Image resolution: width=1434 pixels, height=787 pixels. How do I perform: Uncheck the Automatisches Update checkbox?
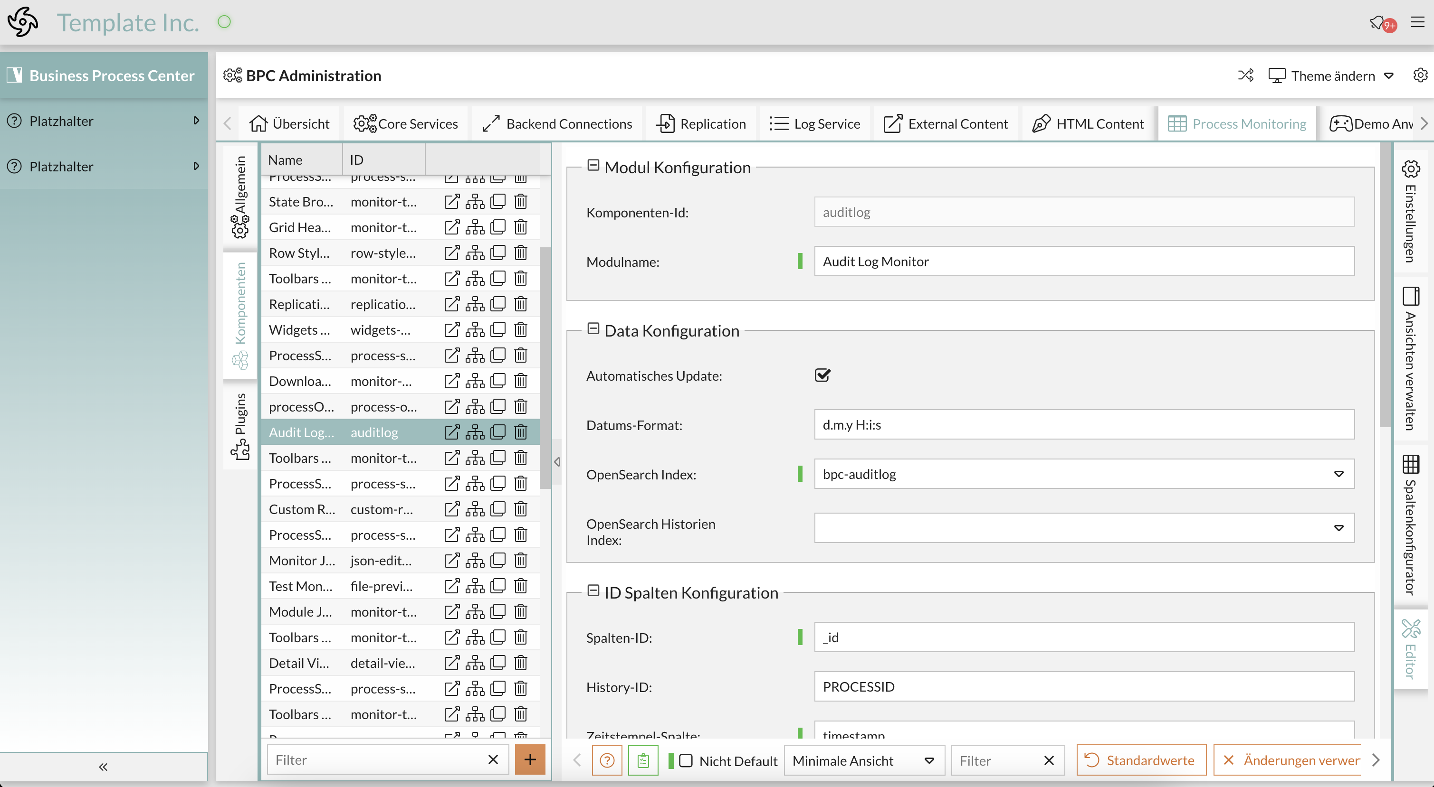click(822, 375)
